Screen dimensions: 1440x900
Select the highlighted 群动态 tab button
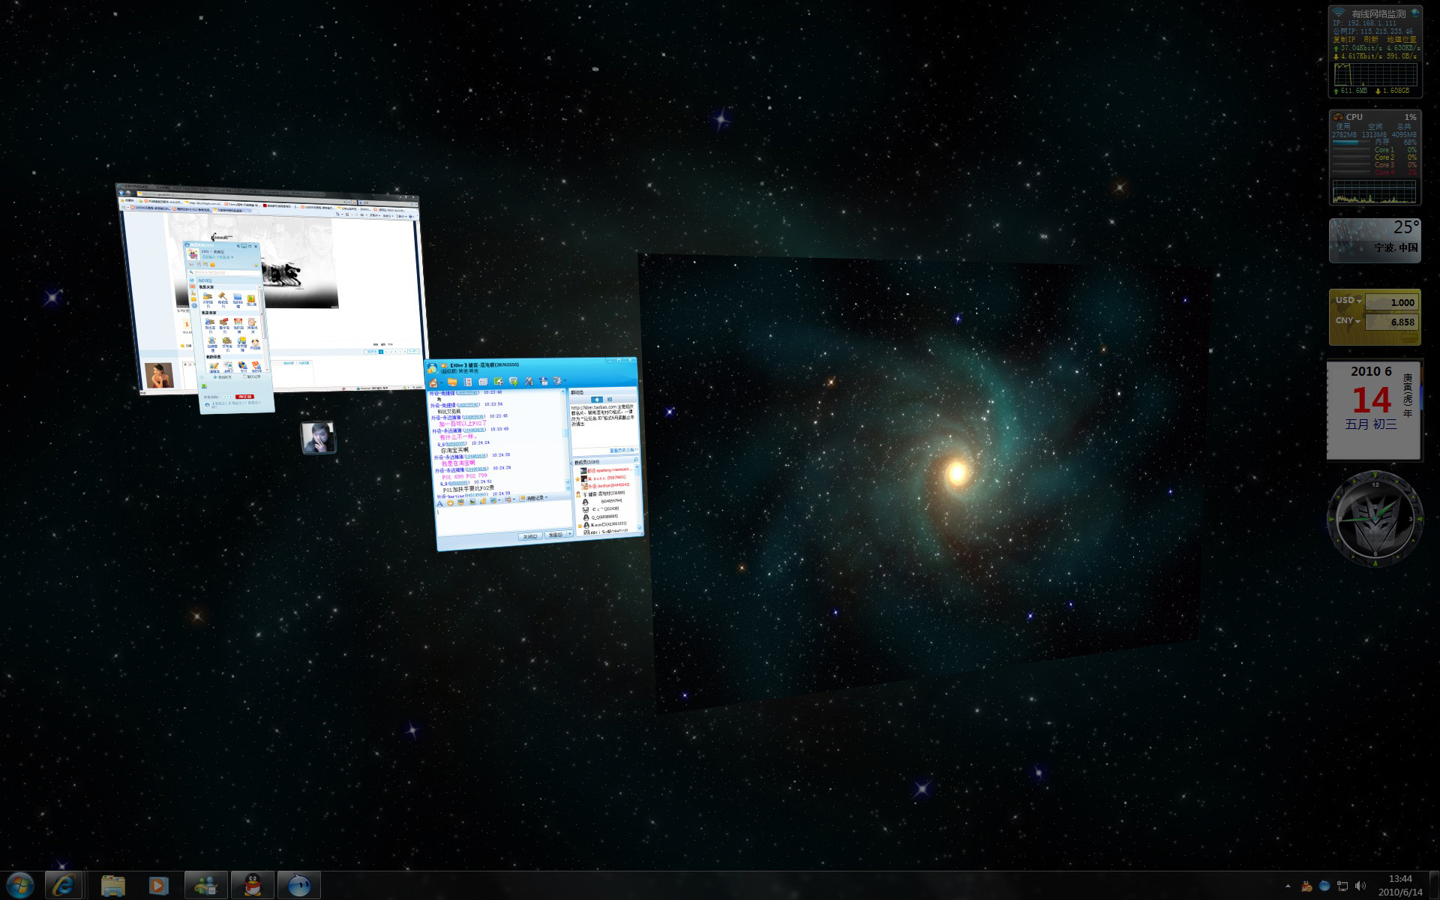click(x=597, y=399)
